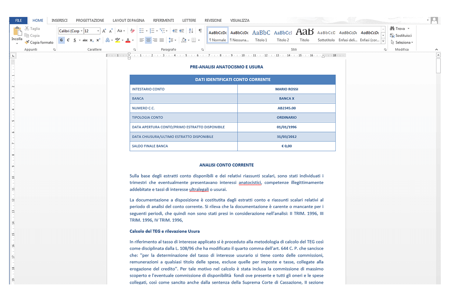Click the paragraph shading bucket icon
Viewport: 450px width, 301px height.
click(x=184, y=40)
